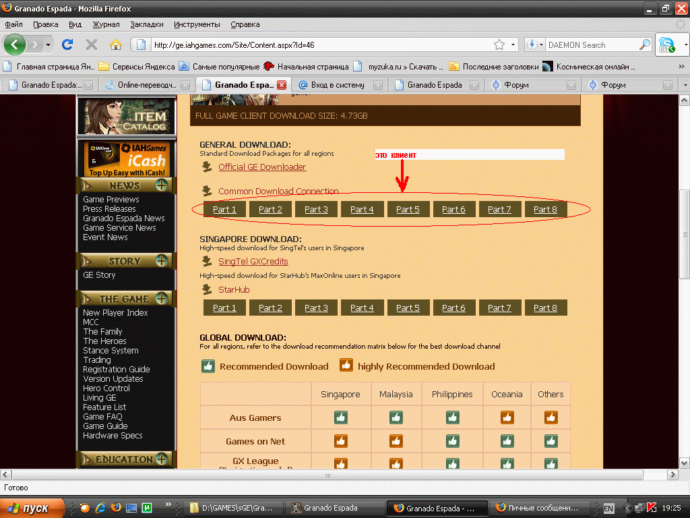Screen dimensions: 690x518
Task: Open the Файл menu
Action: click(13, 25)
